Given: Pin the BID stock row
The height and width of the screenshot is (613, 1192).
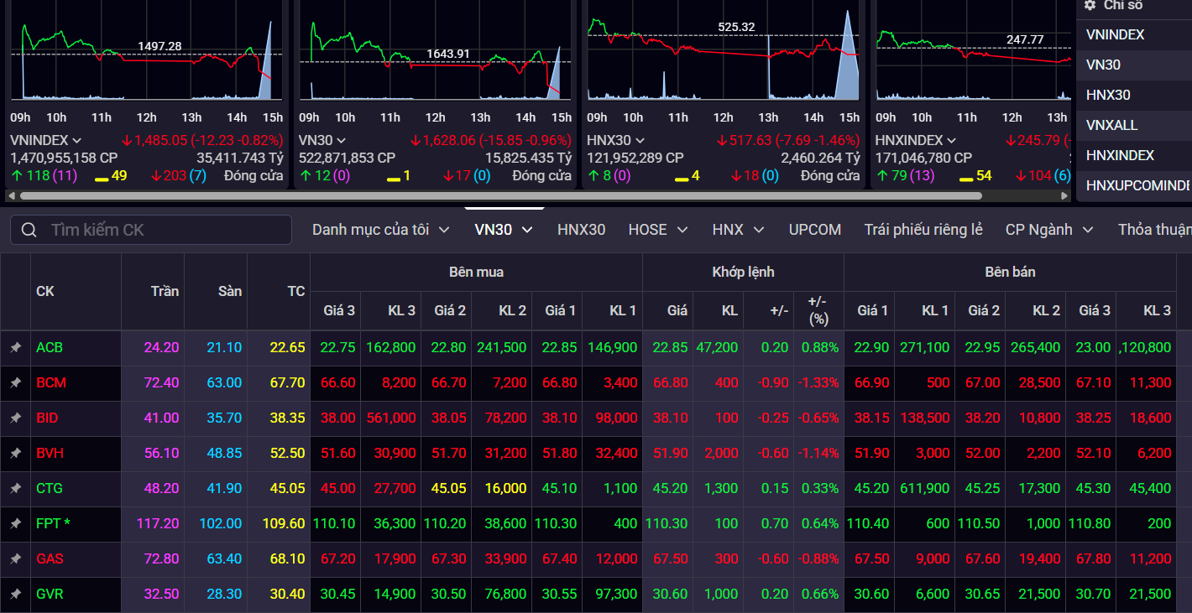Looking at the screenshot, I should (x=15, y=418).
